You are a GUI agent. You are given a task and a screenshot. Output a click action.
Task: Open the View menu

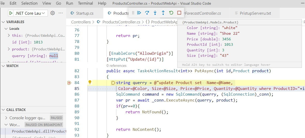pyautogui.click(x=47, y=3)
